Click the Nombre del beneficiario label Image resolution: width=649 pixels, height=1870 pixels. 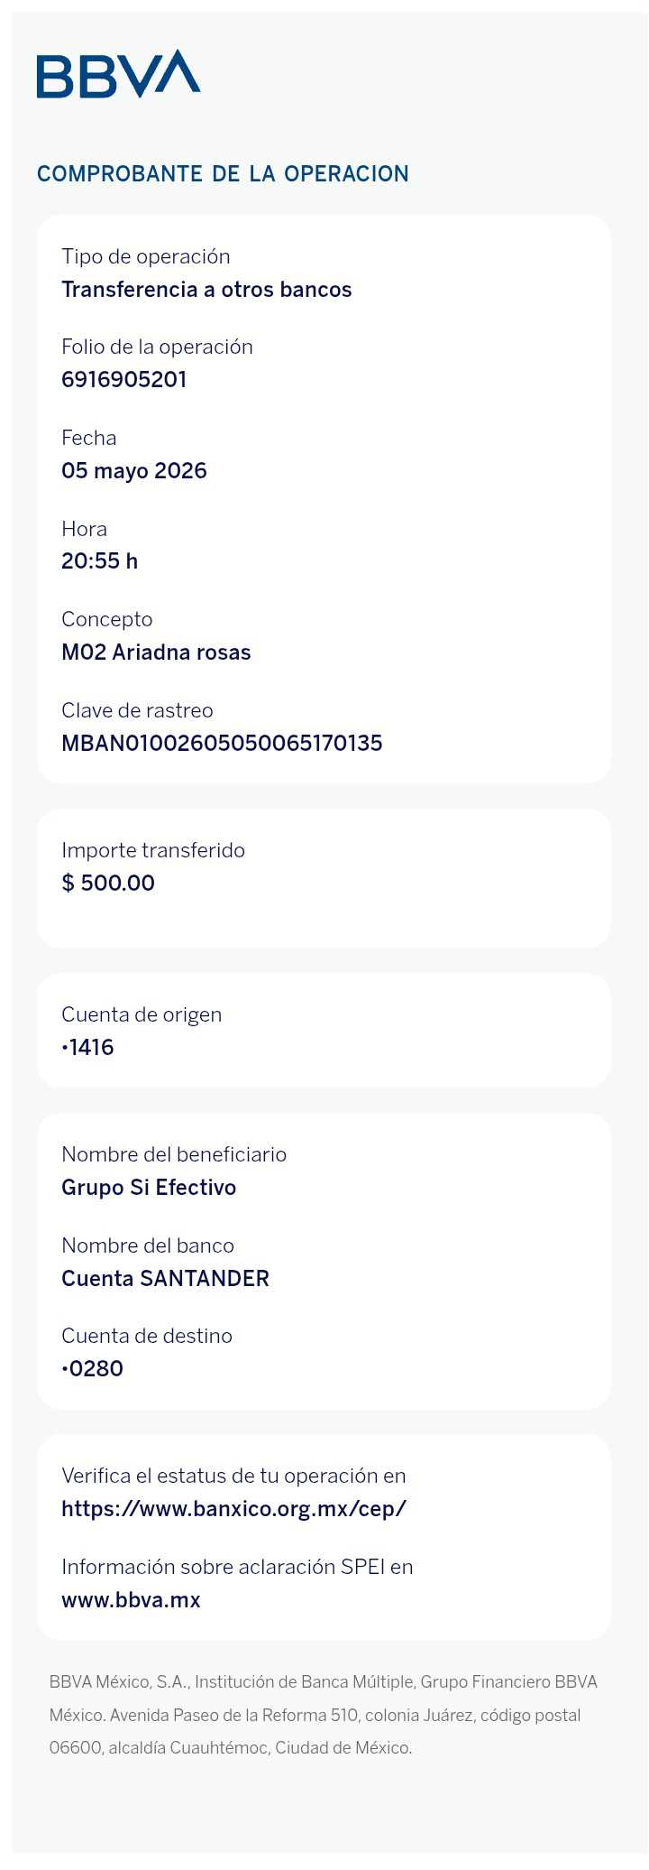tap(174, 1154)
